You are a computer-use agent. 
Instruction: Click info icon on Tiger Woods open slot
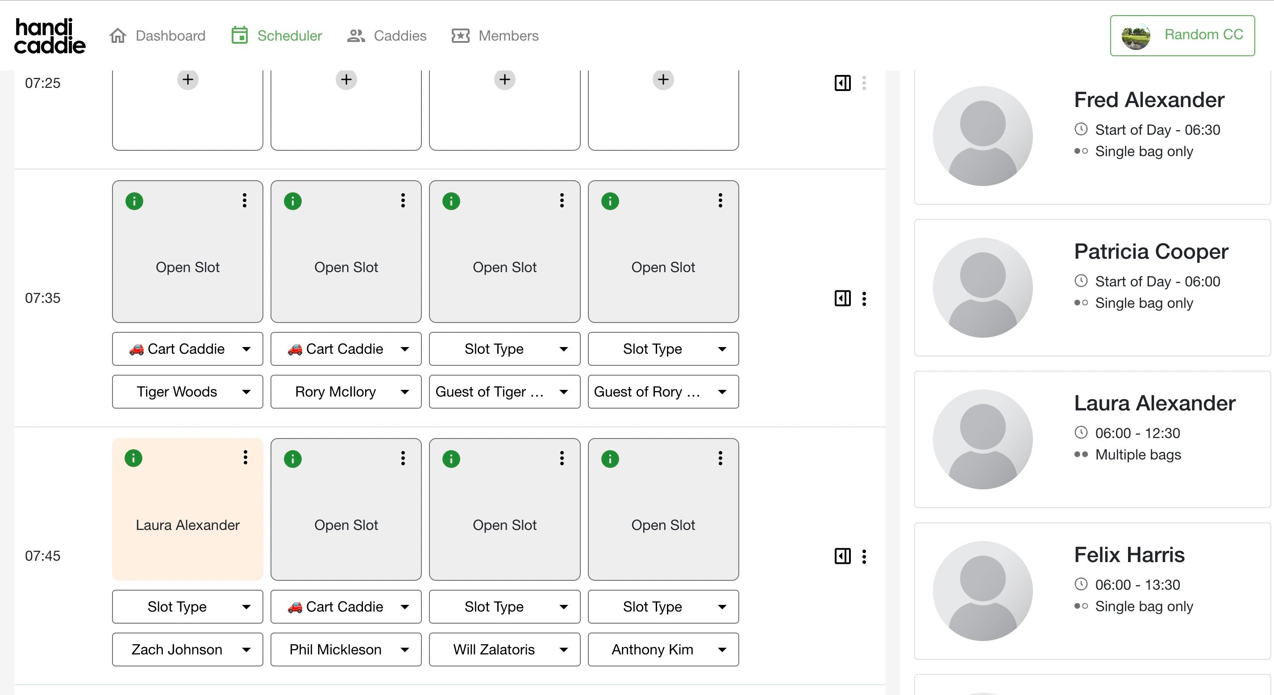(134, 201)
